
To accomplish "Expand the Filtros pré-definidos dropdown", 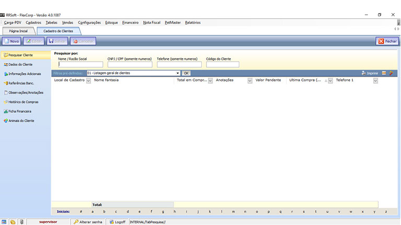I will click(x=178, y=73).
